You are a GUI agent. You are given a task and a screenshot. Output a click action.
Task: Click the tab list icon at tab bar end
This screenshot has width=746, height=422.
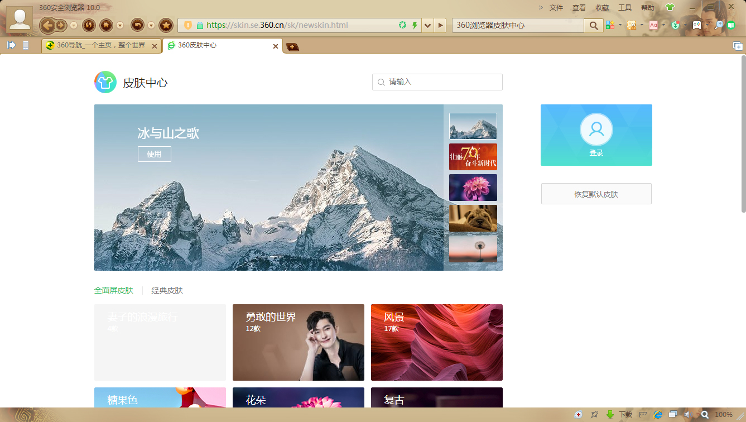click(738, 46)
